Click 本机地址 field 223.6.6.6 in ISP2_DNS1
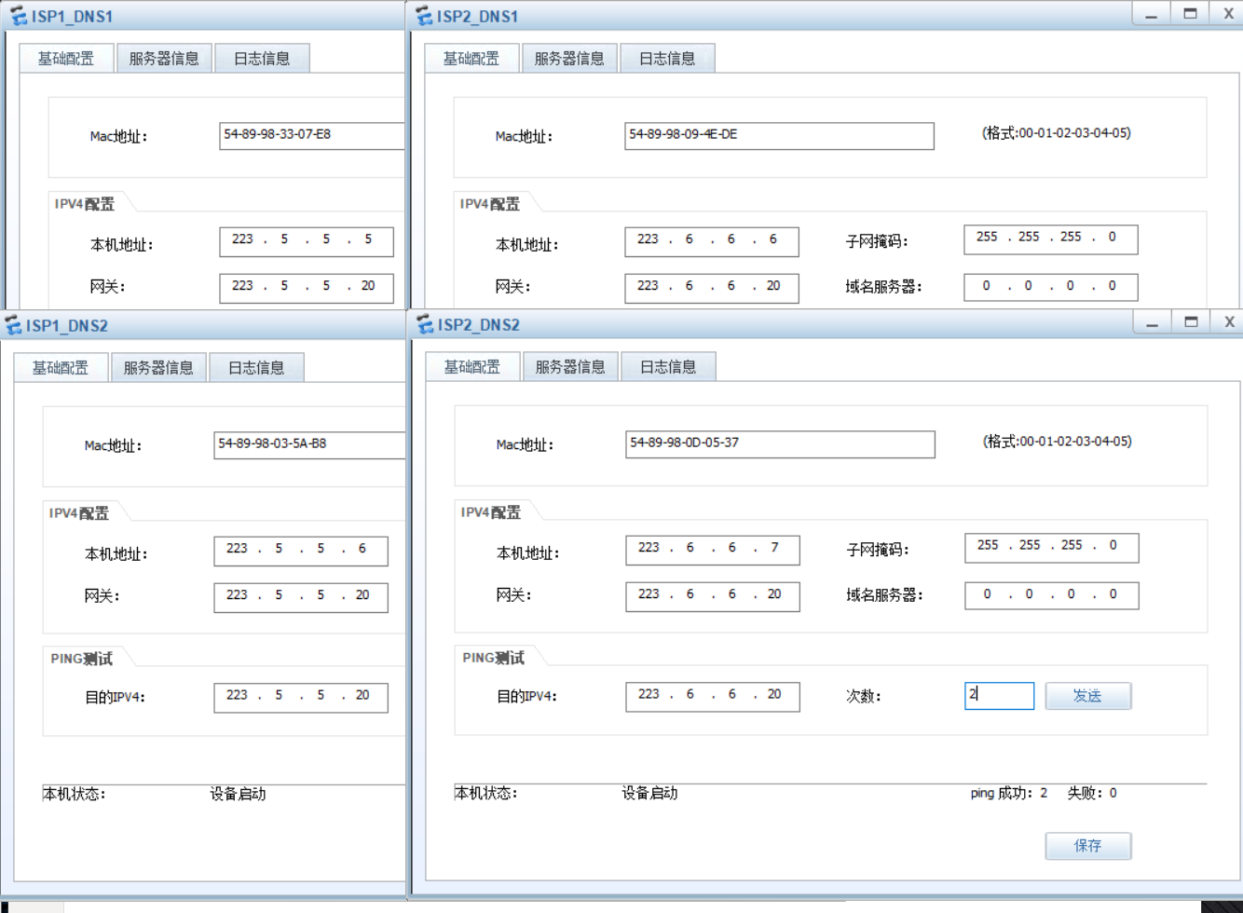1243x913 pixels. (712, 241)
